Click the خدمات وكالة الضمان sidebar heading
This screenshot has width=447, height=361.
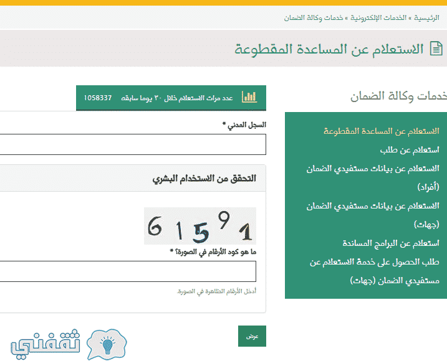pyautogui.click(x=398, y=96)
